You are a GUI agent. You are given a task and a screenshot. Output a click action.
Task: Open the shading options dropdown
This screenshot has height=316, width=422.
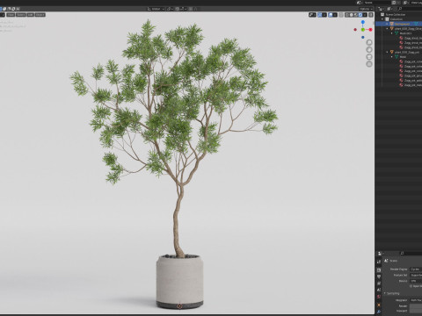365,15
